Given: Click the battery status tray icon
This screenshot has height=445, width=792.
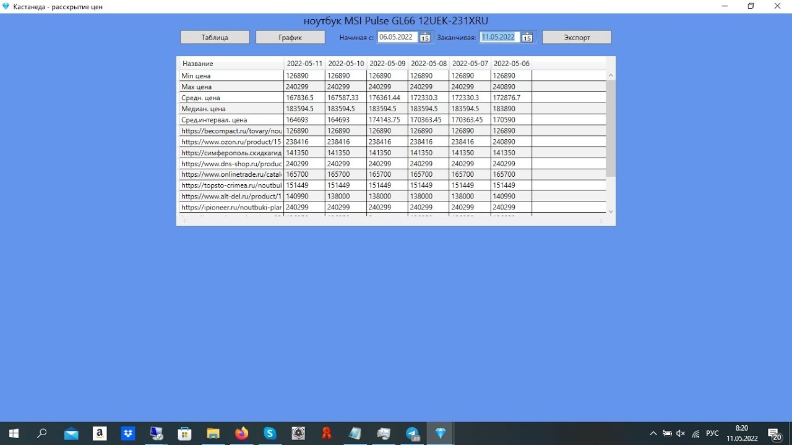Looking at the screenshot, I should 667,434.
